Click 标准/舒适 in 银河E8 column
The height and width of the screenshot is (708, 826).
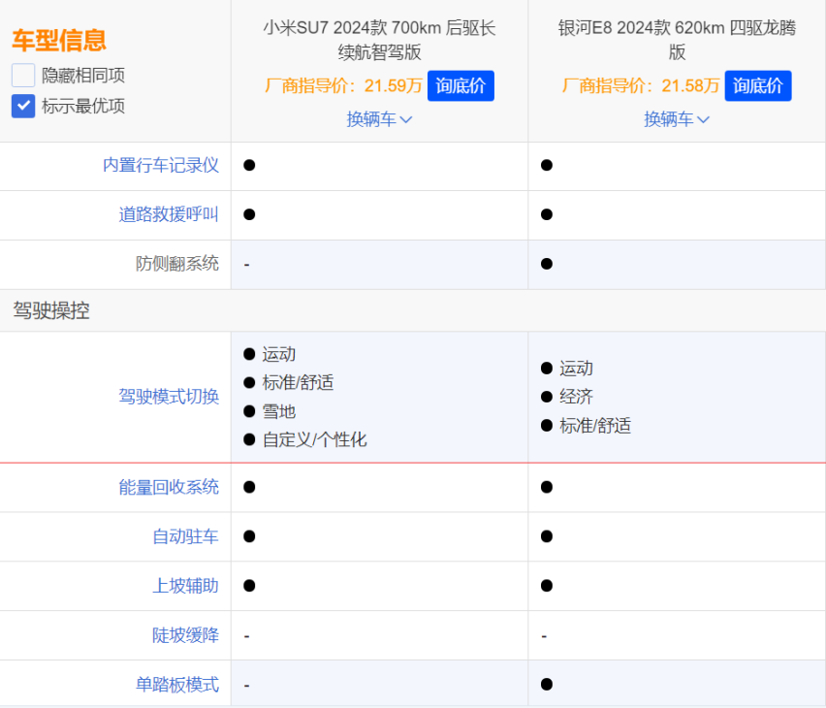tap(595, 426)
